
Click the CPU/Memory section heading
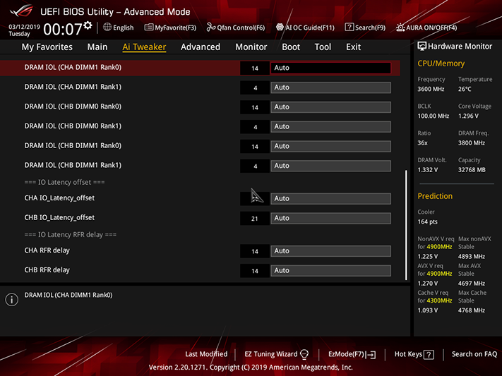(x=441, y=63)
